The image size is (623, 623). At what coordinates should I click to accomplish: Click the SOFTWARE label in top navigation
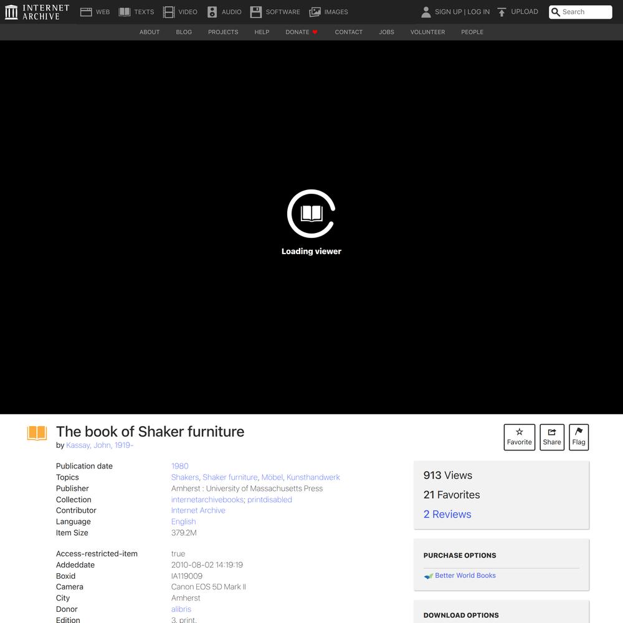coord(283,12)
